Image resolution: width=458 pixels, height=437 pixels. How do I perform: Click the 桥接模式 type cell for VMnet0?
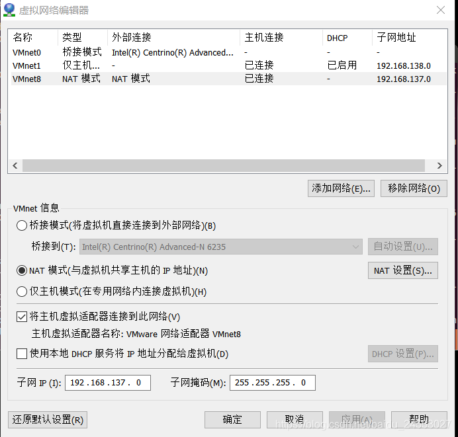pyautogui.click(x=82, y=52)
